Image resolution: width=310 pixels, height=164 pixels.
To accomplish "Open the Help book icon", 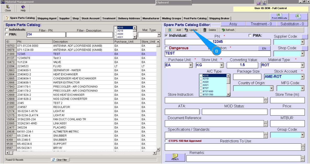I will pyautogui.click(x=23, y=7).
